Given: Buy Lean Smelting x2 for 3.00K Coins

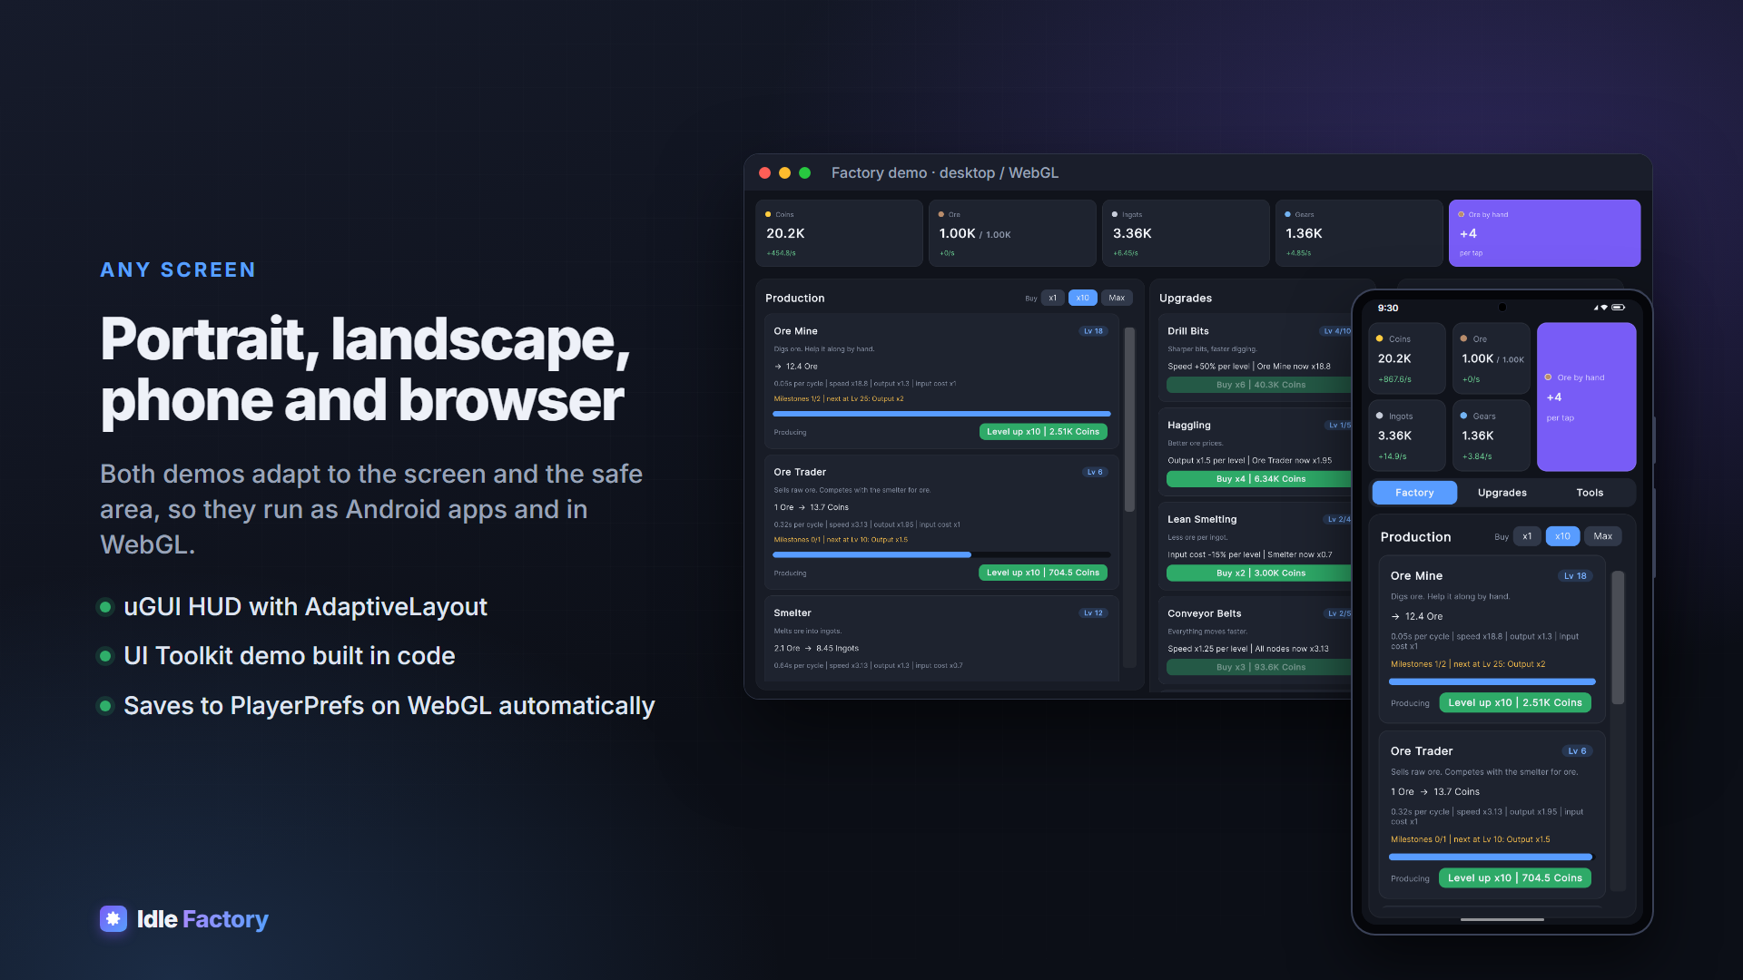Looking at the screenshot, I should pos(1260,573).
